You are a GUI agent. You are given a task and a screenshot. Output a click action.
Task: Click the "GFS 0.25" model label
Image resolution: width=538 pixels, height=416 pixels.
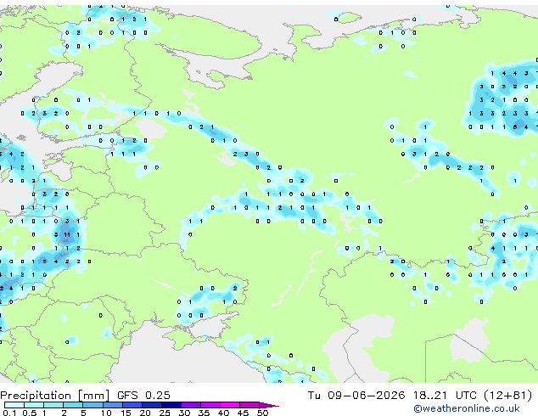point(143,395)
